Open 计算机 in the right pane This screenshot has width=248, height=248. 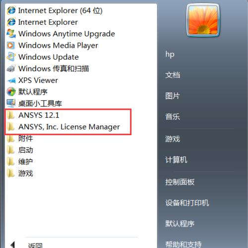pyautogui.click(x=176, y=160)
